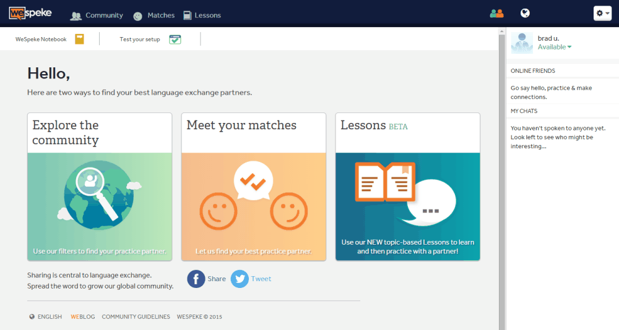Image resolution: width=619 pixels, height=330 pixels.
Task: Click the scrollbar up arrow
Action: pos(502,31)
